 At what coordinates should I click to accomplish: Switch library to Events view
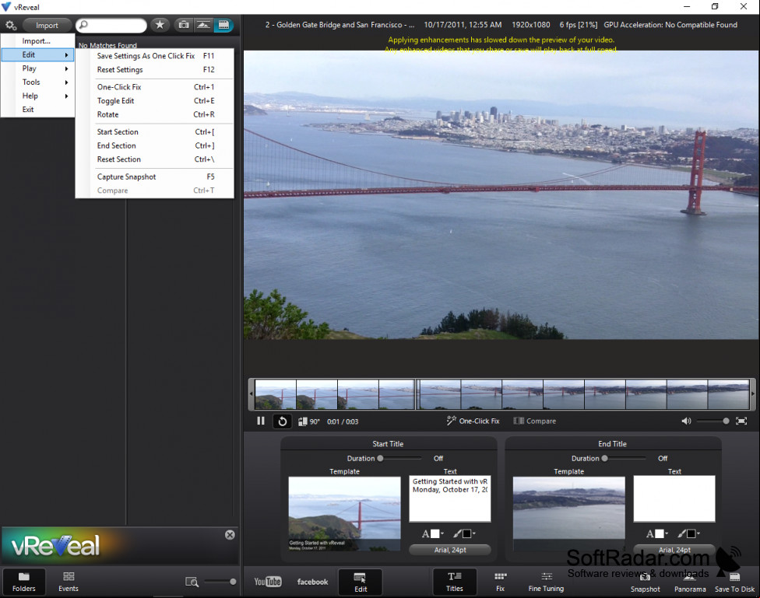pyautogui.click(x=69, y=582)
